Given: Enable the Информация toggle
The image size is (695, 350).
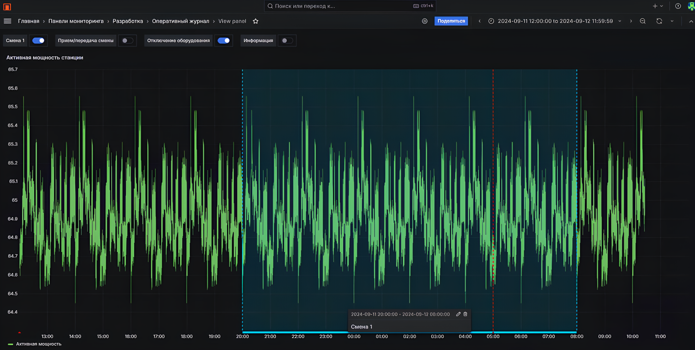Looking at the screenshot, I should click(287, 41).
